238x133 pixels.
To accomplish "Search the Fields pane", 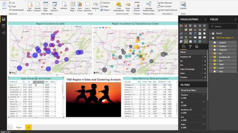I will click(x=223, y=26).
